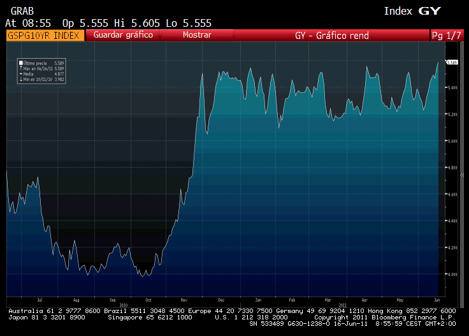The image size is (469, 336).
Task: Click the Pg 1/7 page indicator
Action: [x=447, y=35]
